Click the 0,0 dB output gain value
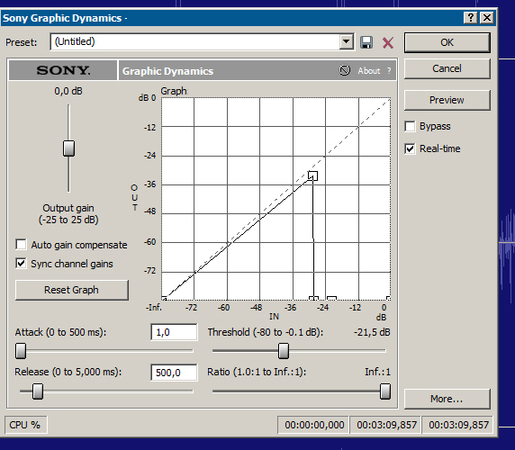The width and height of the screenshot is (515, 450). 68,91
